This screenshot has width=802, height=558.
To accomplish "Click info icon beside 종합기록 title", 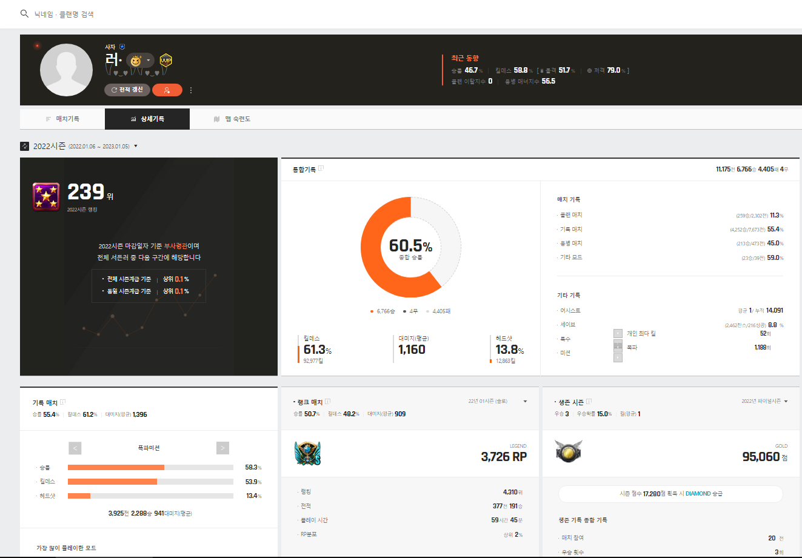I will coord(321,168).
